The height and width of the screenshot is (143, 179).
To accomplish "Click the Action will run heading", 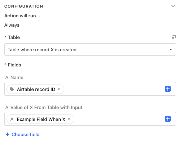I will (x=22, y=16).
